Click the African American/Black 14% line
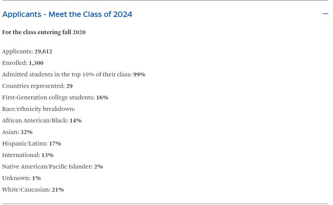The image size is (333, 205). click(x=42, y=121)
